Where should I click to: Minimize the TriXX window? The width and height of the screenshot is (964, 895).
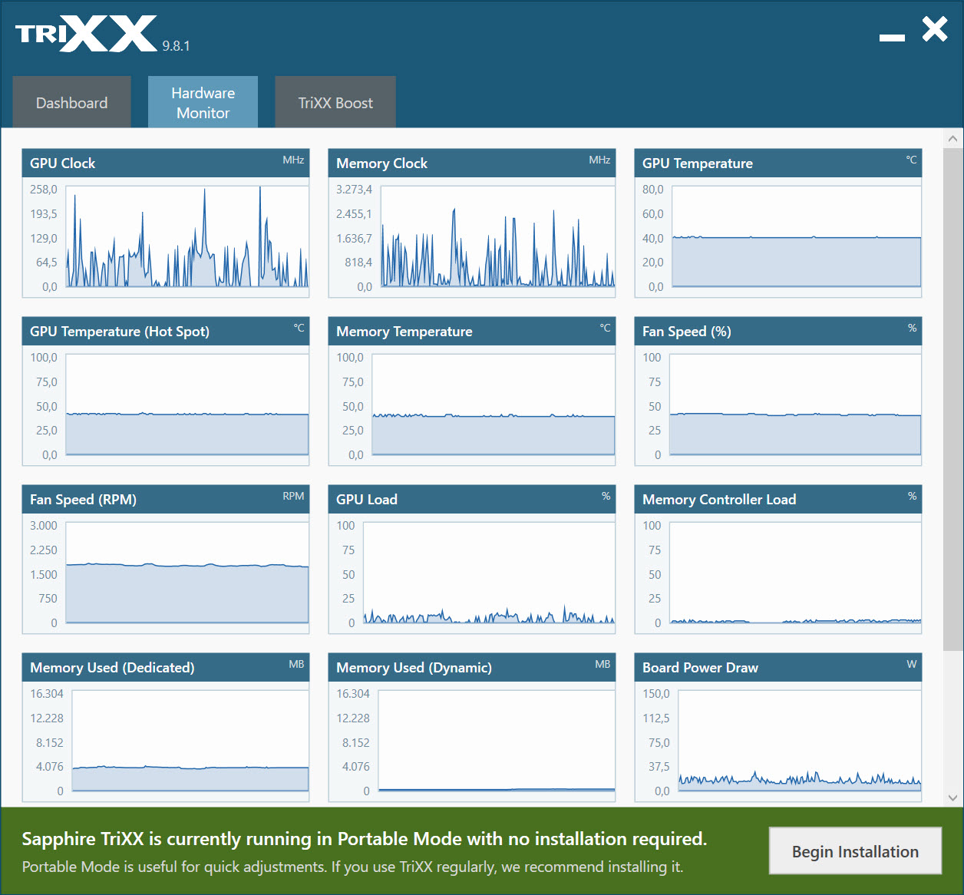892,36
